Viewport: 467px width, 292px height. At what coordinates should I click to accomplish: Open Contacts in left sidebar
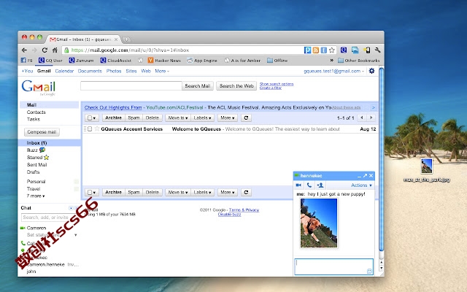(x=36, y=112)
